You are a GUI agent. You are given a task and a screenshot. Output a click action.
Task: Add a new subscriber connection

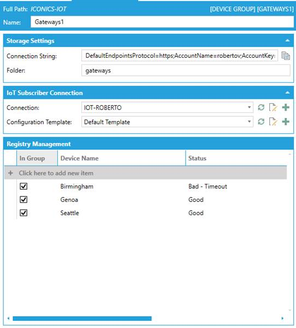[x=286, y=108]
